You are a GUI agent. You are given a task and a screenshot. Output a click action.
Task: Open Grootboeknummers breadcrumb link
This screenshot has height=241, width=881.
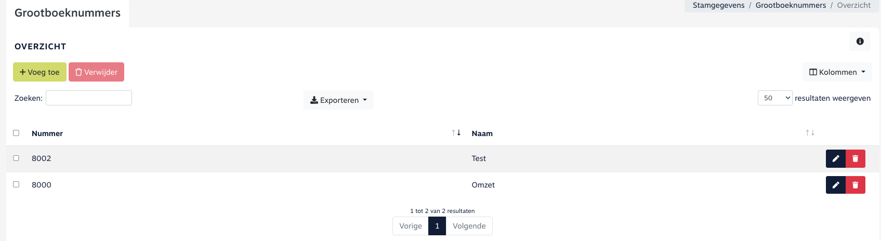(790, 5)
